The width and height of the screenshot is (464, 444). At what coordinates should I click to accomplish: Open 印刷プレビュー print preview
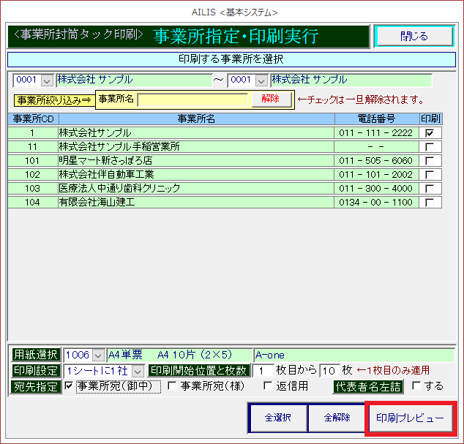[x=410, y=418]
